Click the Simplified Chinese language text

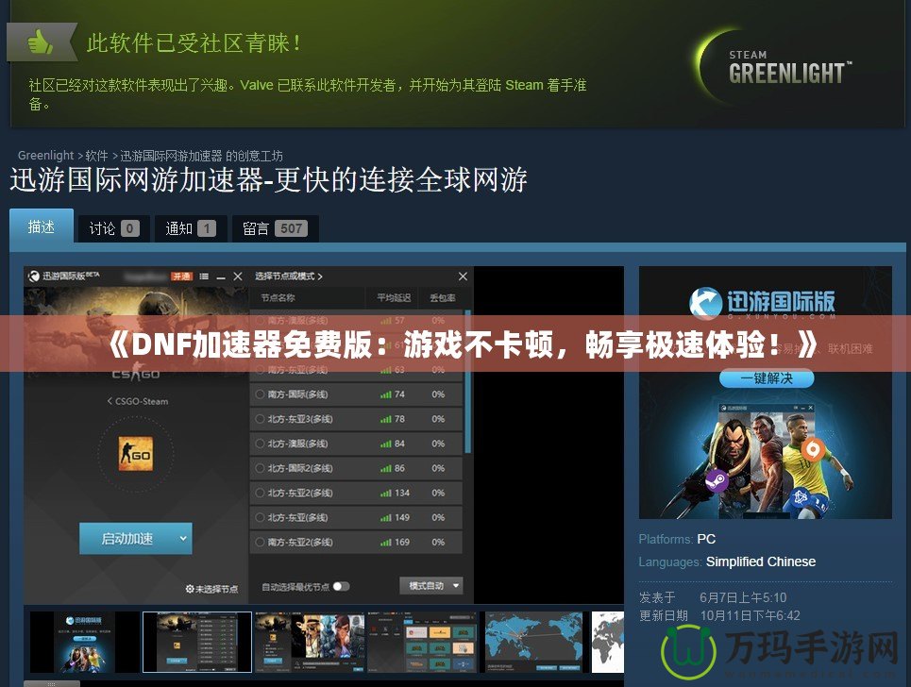click(761, 561)
